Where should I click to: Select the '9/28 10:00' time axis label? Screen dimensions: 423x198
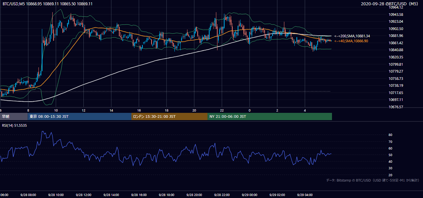pos(56,195)
